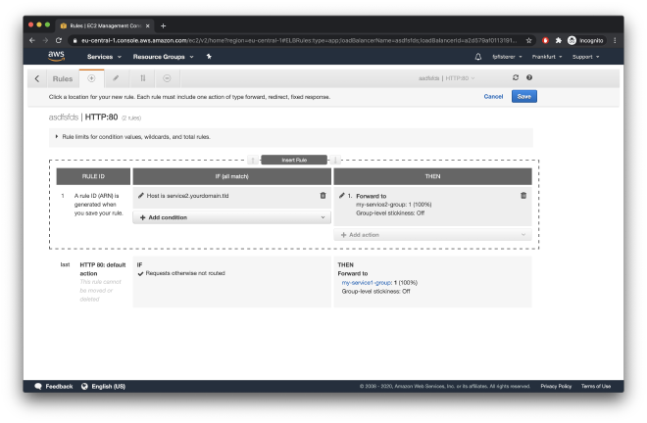Click the 'my-service2-group: 1 (100%)' text
Screen dimensions: 647x423
coord(394,205)
